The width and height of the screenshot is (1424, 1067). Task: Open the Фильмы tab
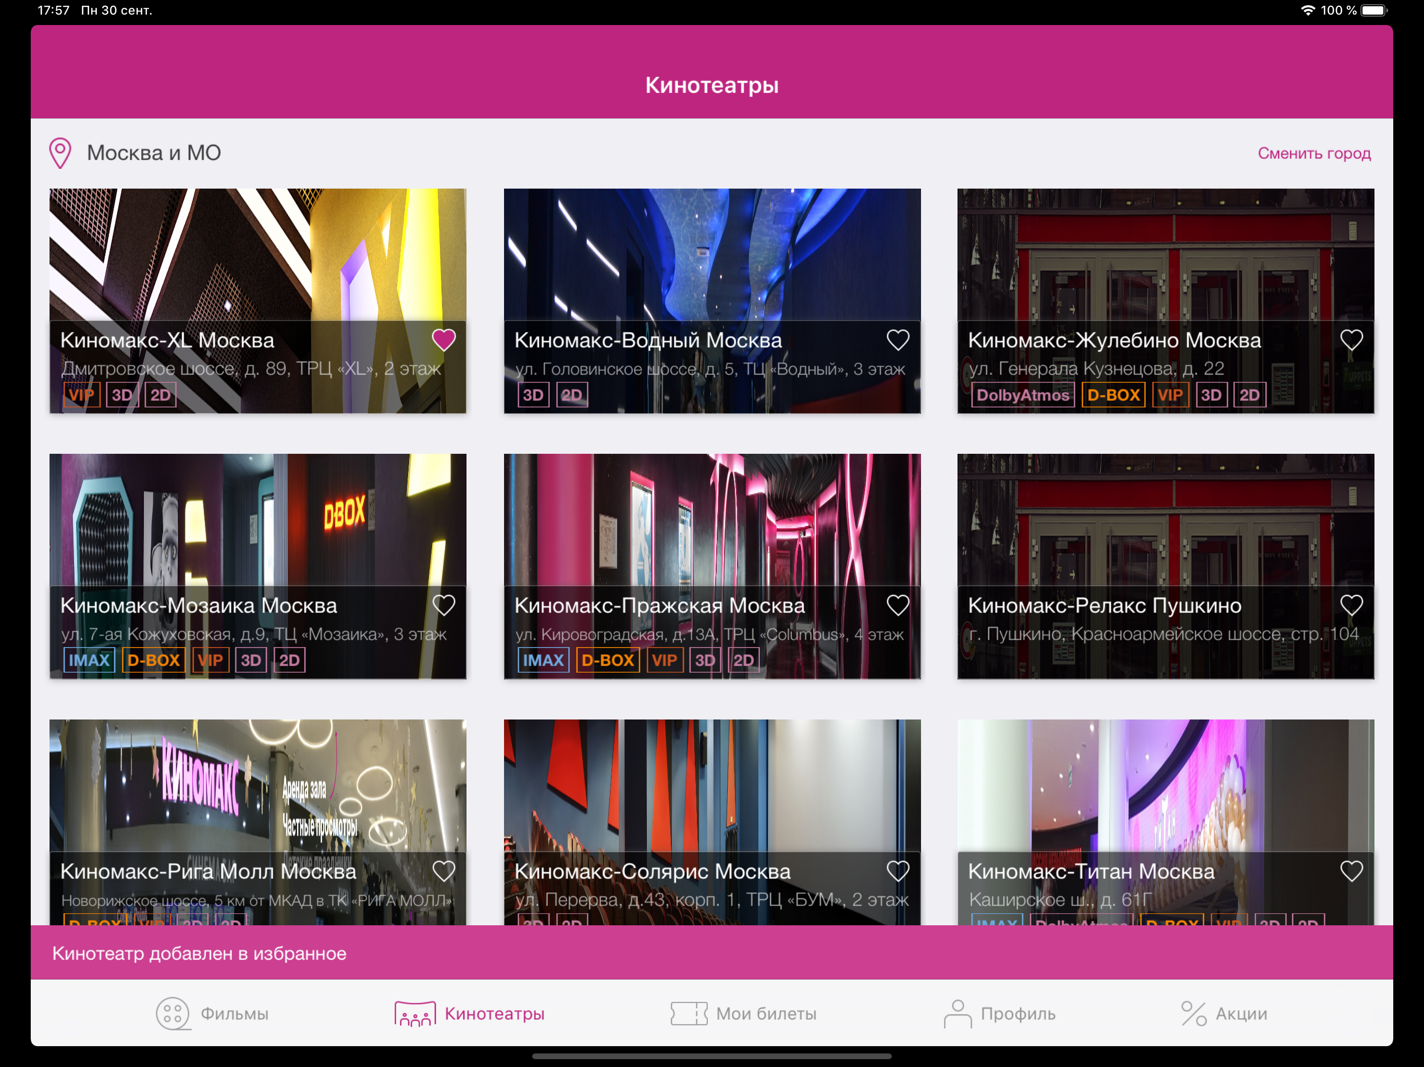point(213,1013)
